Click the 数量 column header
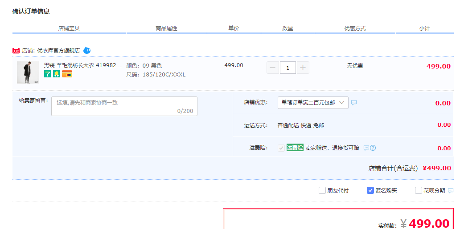The width and height of the screenshot is (460, 229). [288, 28]
